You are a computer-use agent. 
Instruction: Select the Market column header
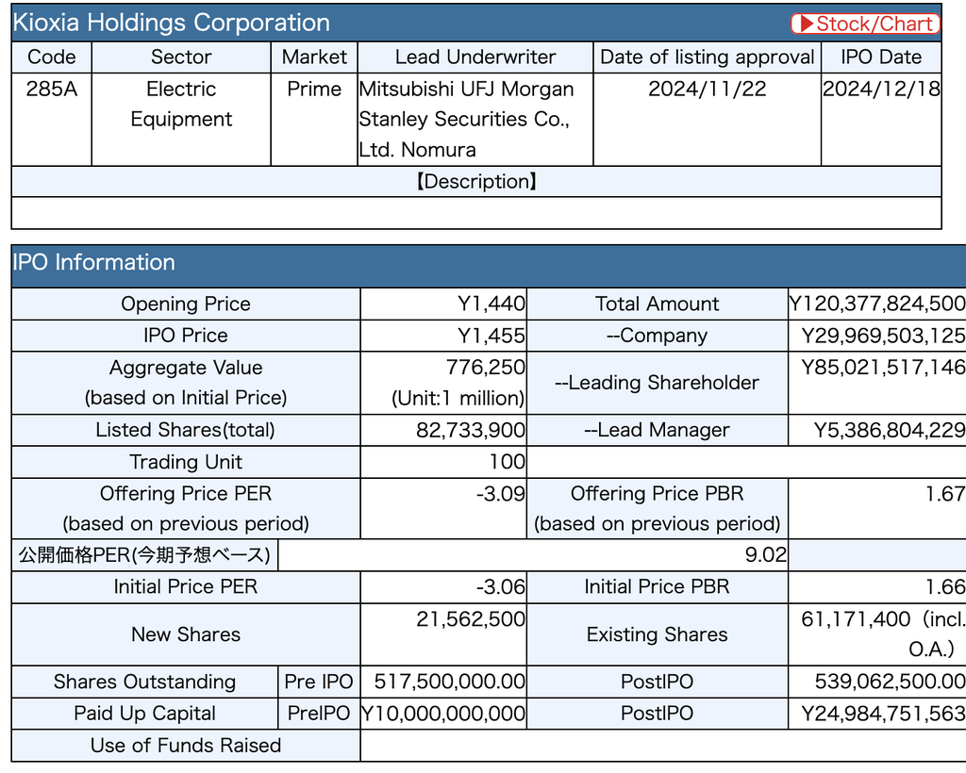(x=314, y=58)
